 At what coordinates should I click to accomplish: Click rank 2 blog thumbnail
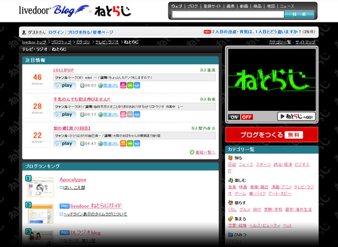[x=41, y=214]
